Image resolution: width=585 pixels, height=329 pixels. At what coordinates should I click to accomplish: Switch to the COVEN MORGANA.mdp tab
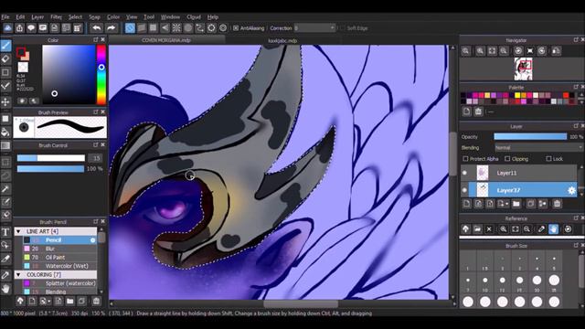166,40
